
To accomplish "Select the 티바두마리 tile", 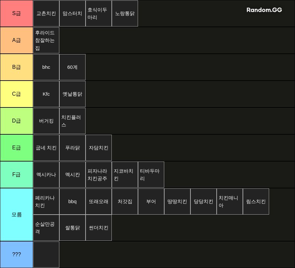I will point(151,175).
